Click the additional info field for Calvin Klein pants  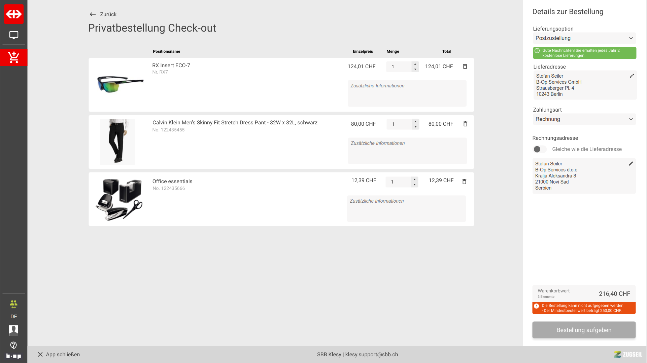point(407,151)
